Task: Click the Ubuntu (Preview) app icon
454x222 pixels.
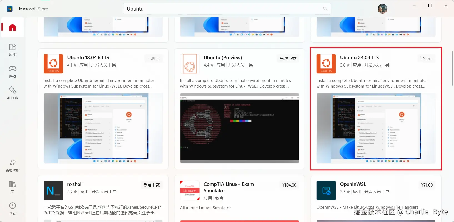Action: point(190,64)
